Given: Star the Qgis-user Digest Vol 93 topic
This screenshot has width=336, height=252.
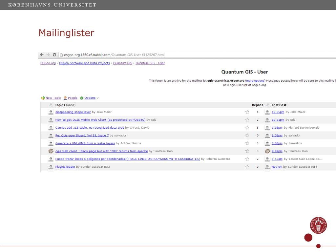Looking at the screenshot, I should [x=247, y=136].
